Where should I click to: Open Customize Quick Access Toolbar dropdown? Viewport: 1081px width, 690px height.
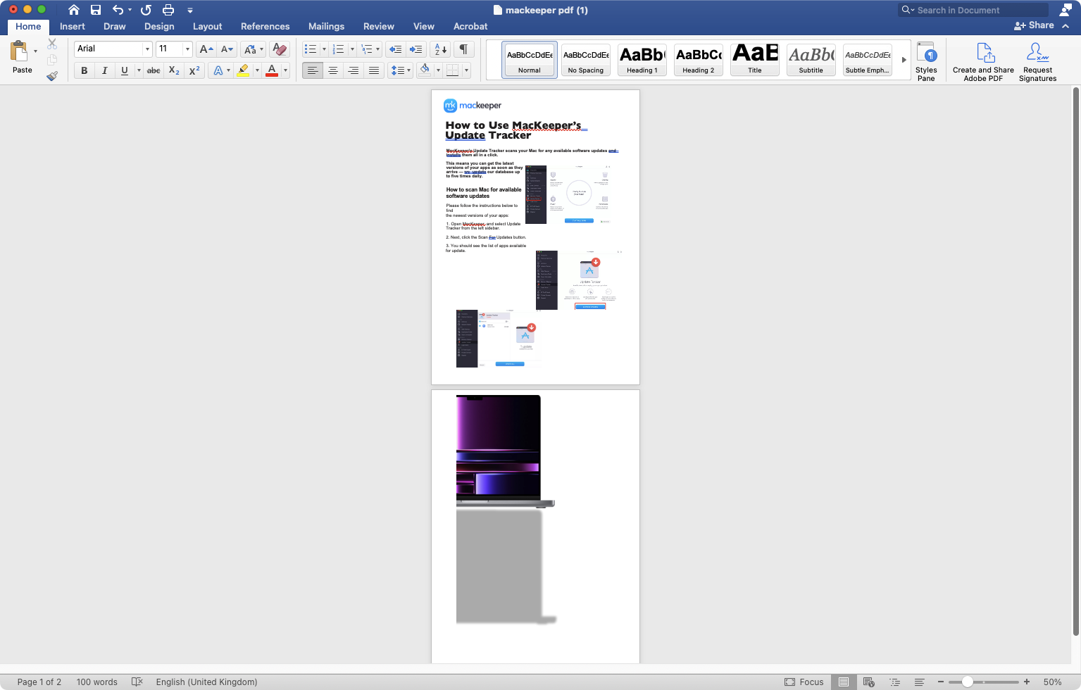click(190, 10)
